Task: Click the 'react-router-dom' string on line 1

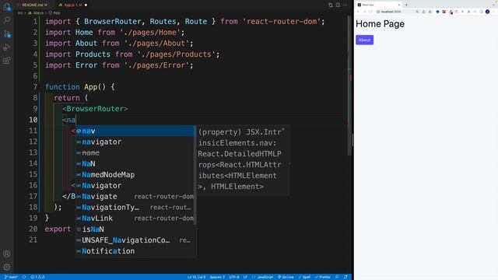Action: 282,22
